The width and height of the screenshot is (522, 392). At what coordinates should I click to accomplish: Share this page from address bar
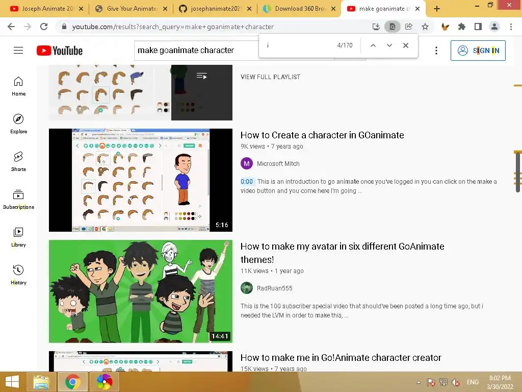(x=408, y=27)
